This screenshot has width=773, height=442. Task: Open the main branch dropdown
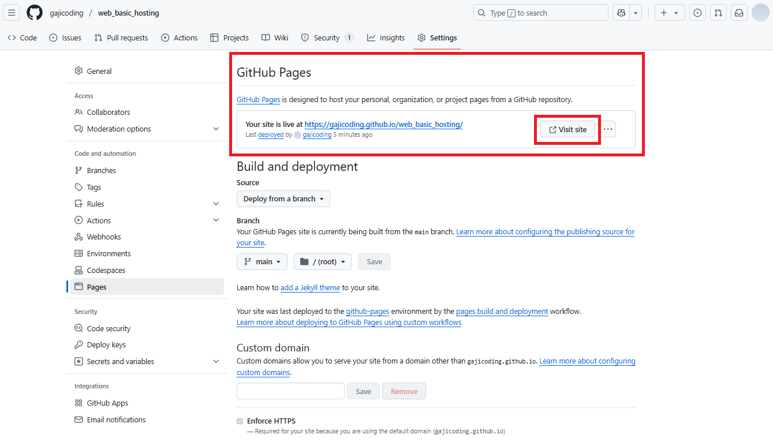coord(262,261)
